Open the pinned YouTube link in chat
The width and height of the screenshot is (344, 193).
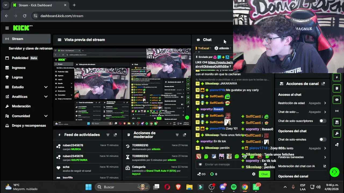point(214,64)
